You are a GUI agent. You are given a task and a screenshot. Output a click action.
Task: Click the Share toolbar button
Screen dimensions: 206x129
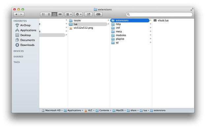point(88,14)
